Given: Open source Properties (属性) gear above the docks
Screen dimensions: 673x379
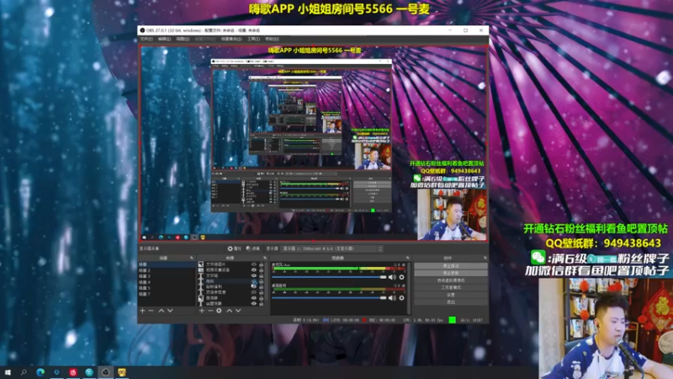Looking at the screenshot, I should click(x=235, y=248).
